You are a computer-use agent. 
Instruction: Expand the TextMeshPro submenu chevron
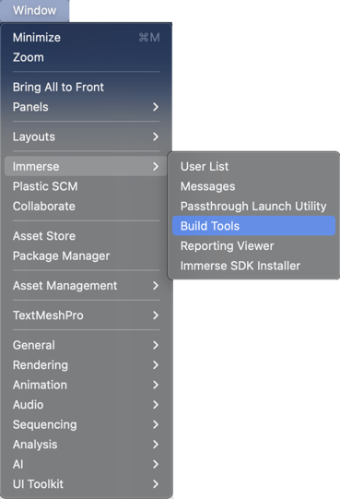click(156, 315)
